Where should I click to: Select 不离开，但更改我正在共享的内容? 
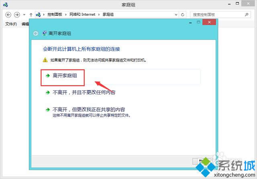tap(92, 109)
